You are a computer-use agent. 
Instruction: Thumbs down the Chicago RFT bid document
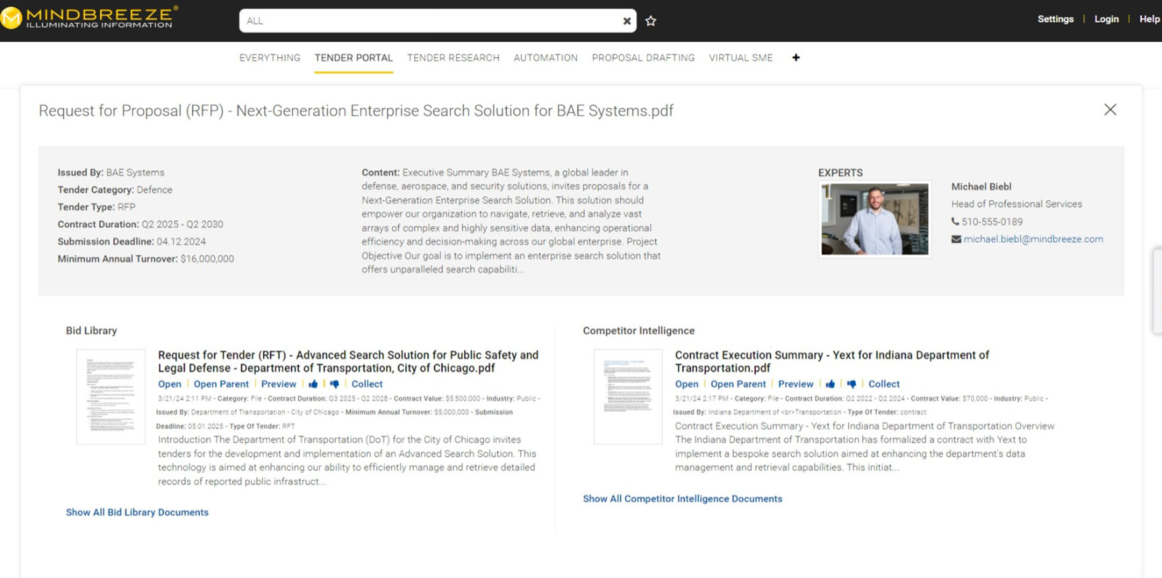(x=334, y=384)
